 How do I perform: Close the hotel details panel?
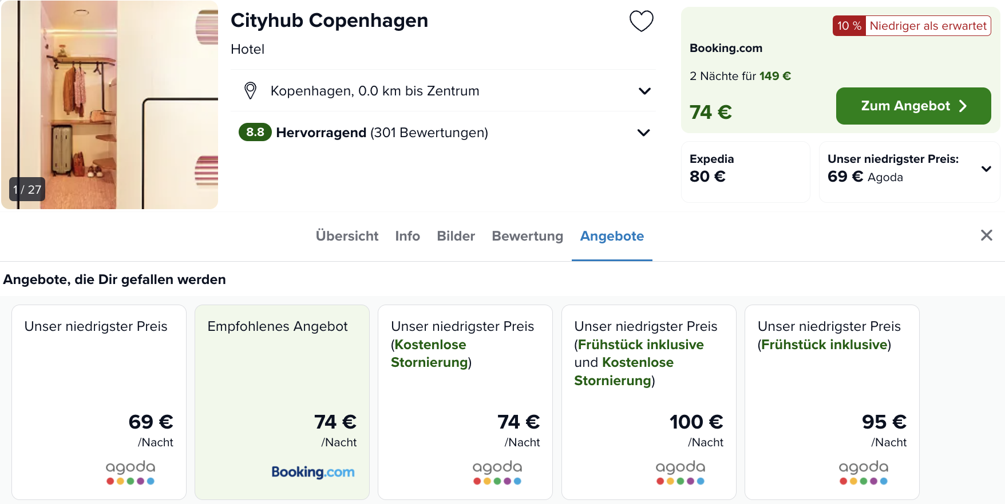986,235
